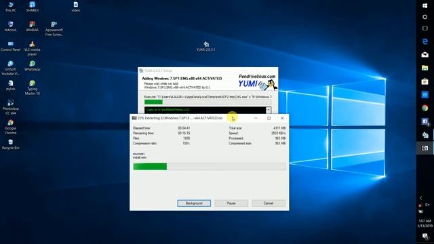Open Chrome from the taskbar

[425, 108]
